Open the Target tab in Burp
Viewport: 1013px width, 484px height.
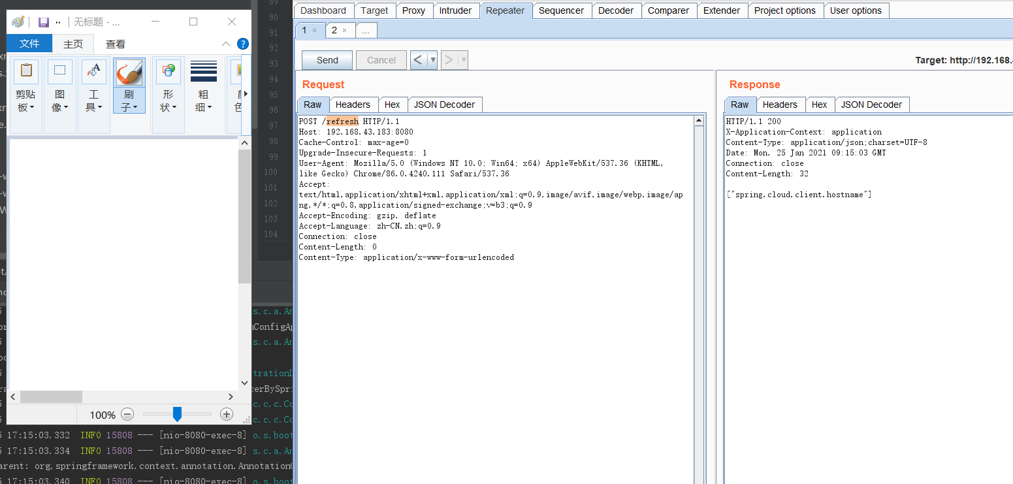point(374,10)
